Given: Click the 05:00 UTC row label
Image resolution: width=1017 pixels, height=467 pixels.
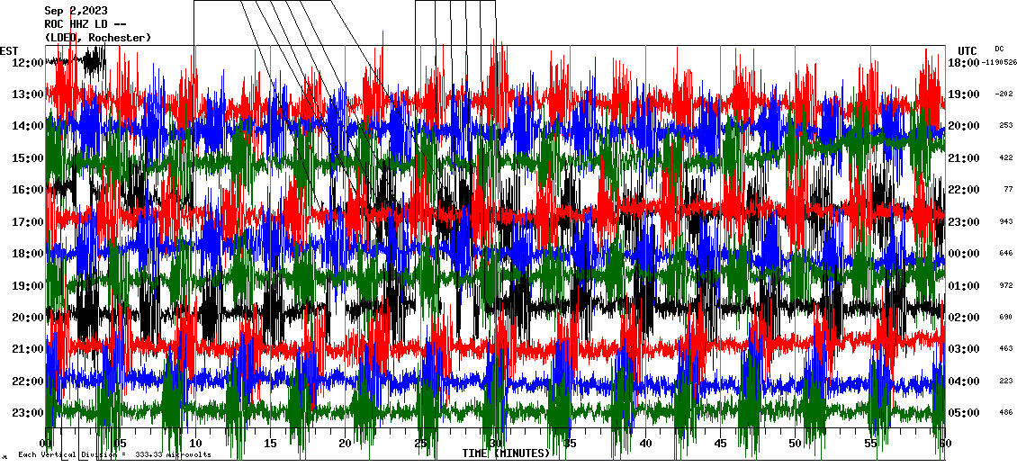Looking at the screenshot, I should tap(964, 413).
